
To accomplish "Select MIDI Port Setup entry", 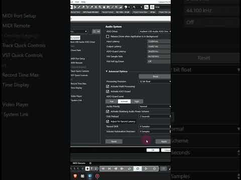I will click(x=78, y=58).
